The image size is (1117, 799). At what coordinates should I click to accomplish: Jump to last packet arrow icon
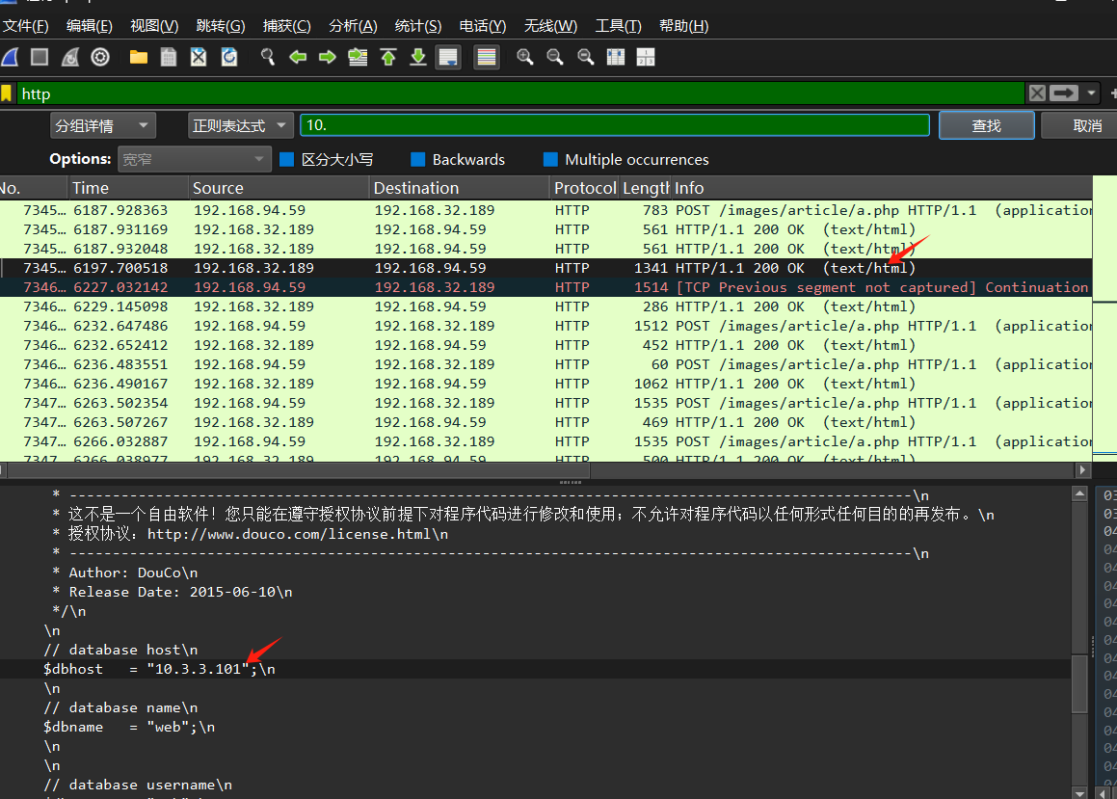tap(418, 58)
